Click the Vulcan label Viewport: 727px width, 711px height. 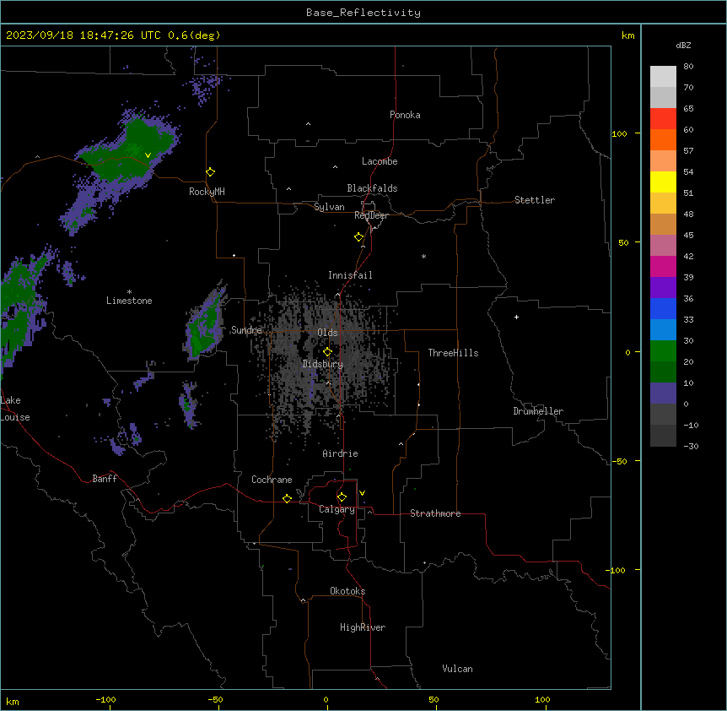[458, 669]
